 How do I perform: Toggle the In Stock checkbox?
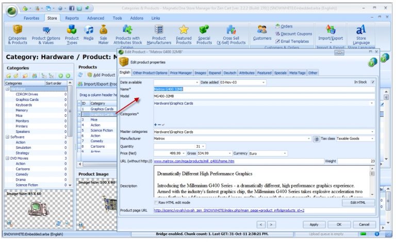[373, 82]
